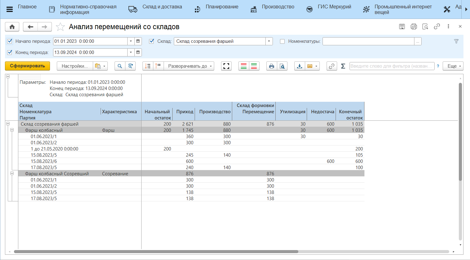This screenshot has height=260, width=470.
Task: Click the fullscreen expand report icon
Action: pos(226,66)
